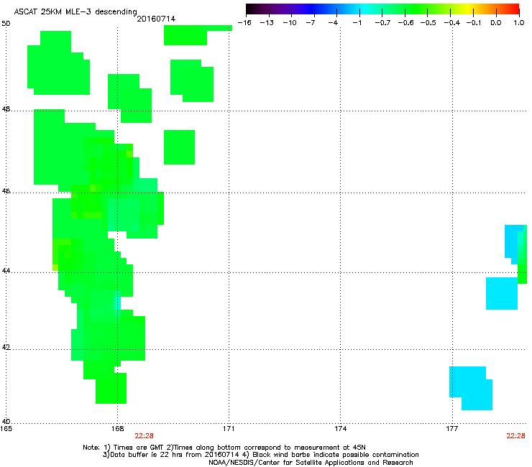Click the cyan data patch near 177E 41N
The image size is (532, 467).
(x=471, y=388)
